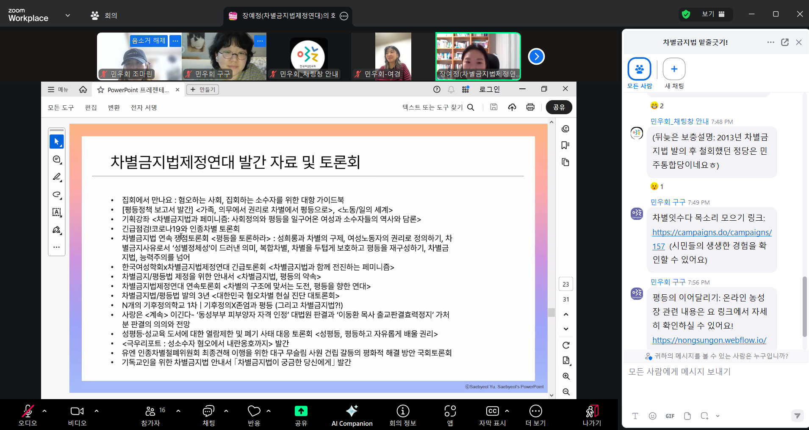Image resolution: width=809 pixels, height=430 pixels.
Task: Open the AI Companion panel
Action: pyautogui.click(x=352, y=415)
